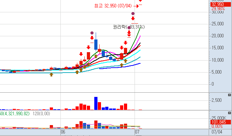Screen dimensions: 232x136
Task: Click the 20,000 price axis label
Action: point(218,36)
